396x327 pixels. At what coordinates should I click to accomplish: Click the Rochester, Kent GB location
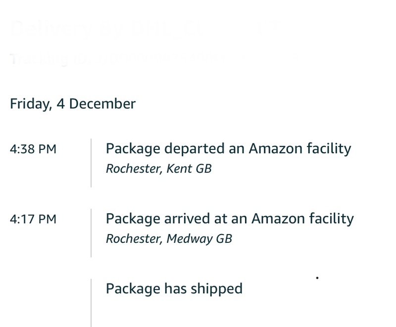[158, 169]
